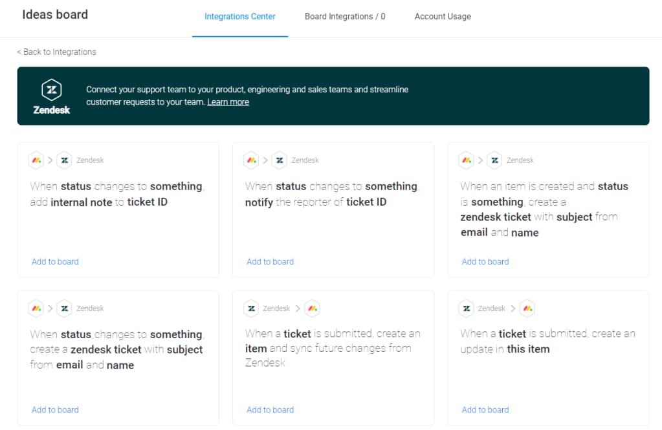
Task: Open the Learn more link
Action: click(228, 102)
